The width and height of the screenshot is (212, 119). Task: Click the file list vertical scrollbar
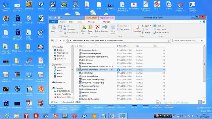pos(204,64)
